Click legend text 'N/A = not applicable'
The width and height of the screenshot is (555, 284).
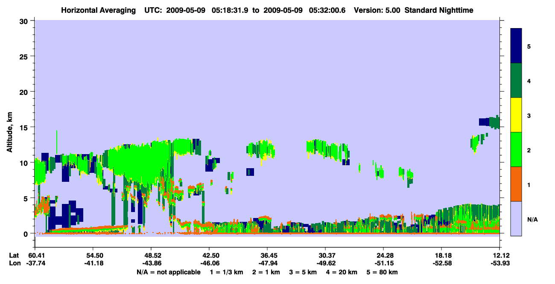tap(168, 272)
